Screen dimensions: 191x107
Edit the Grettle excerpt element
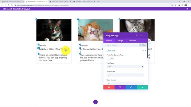[38, 54]
